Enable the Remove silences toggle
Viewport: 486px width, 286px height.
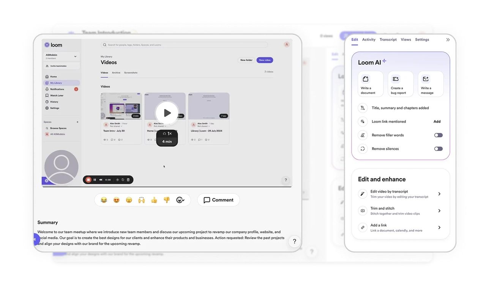point(438,149)
